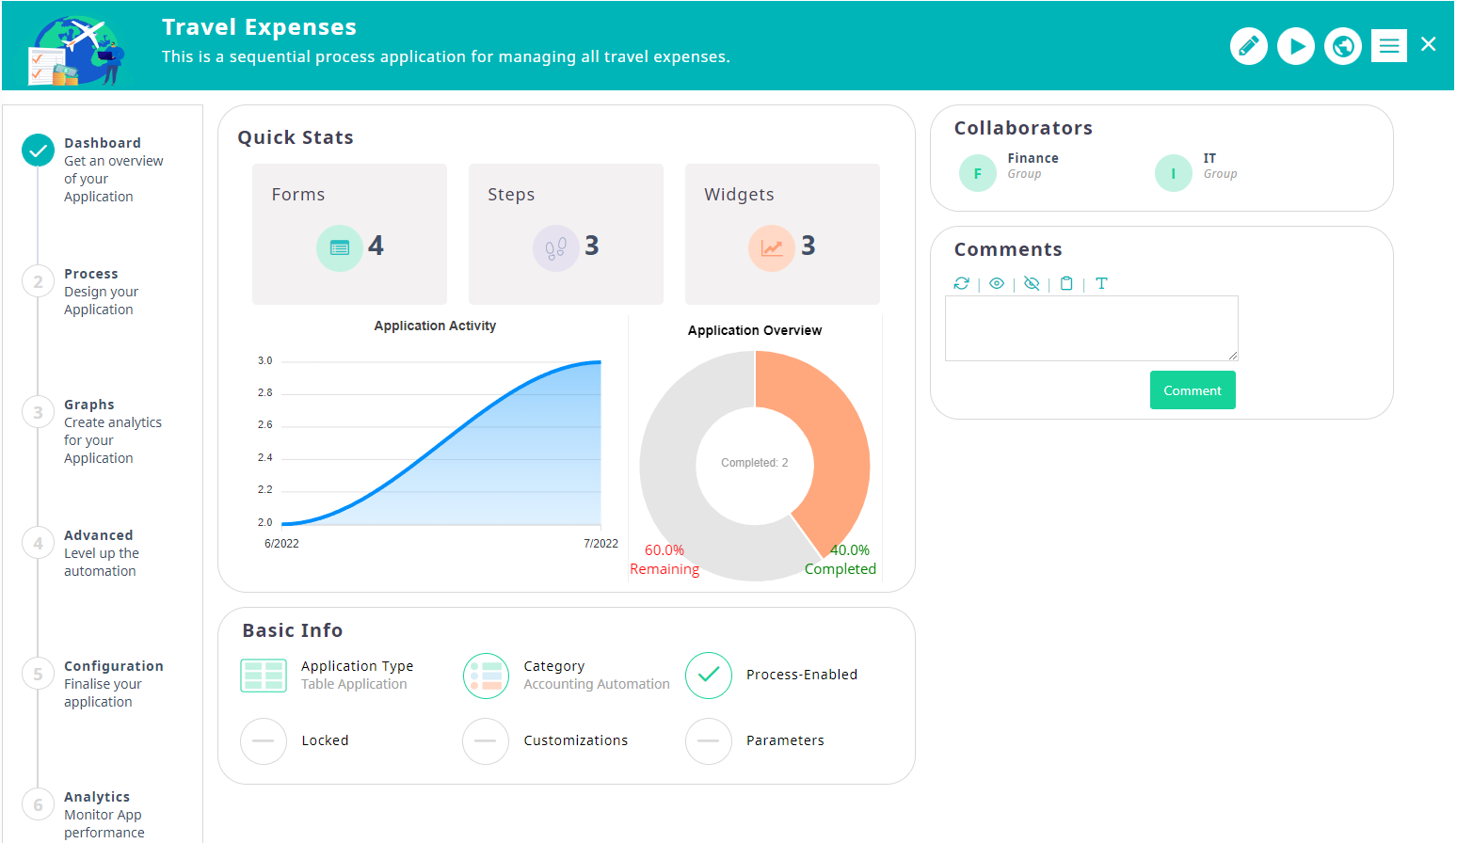Click the pencil Edit application icon
1457x843 pixels.
pos(1248,45)
